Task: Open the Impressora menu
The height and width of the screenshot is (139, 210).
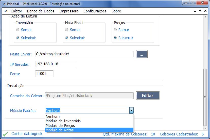Action: click(x=69, y=11)
